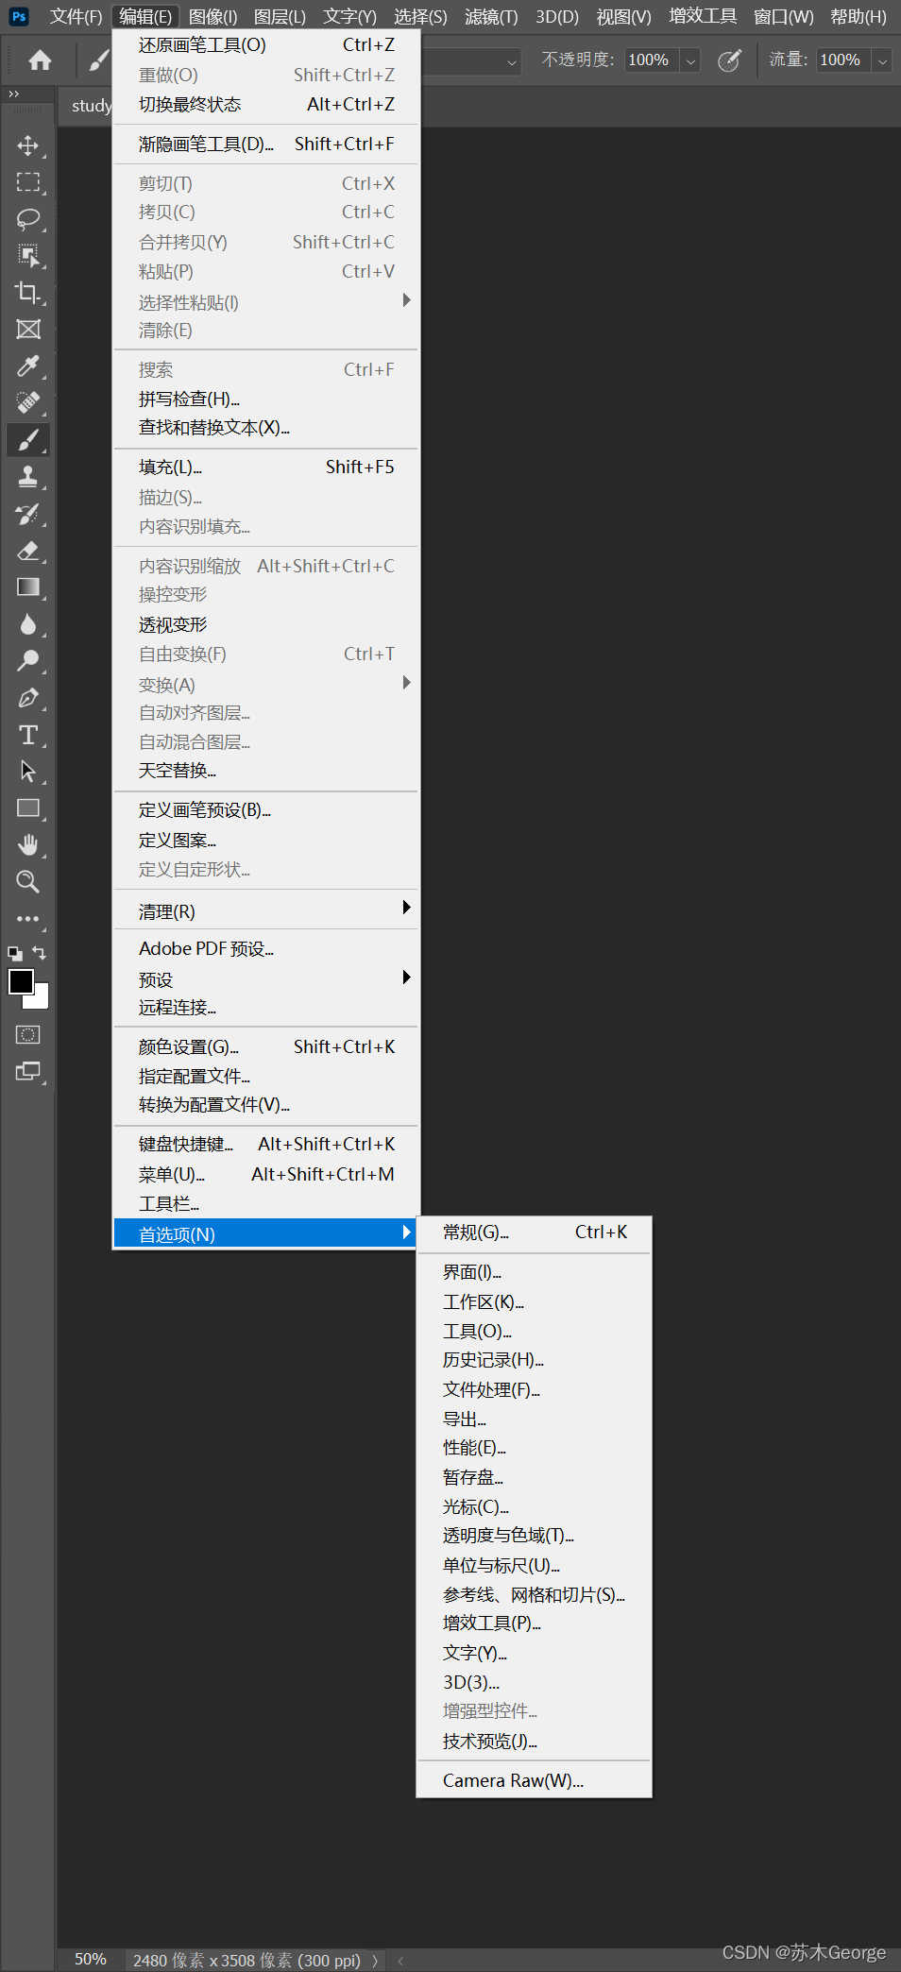The height and width of the screenshot is (1972, 901).
Task: Select the Rectangle shape tool
Action: (x=28, y=808)
